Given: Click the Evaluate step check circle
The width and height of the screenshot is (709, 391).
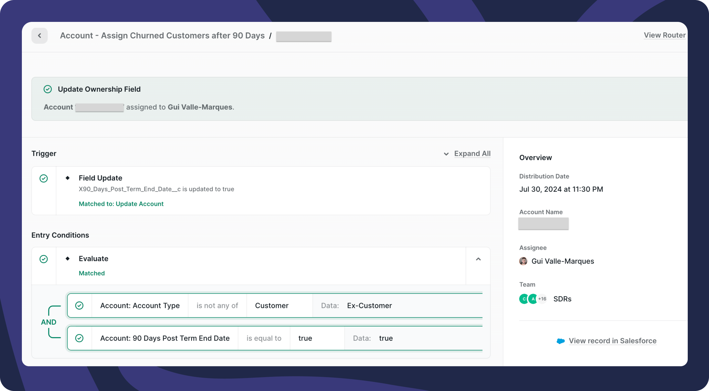Looking at the screenshot, I should [44, 259].
